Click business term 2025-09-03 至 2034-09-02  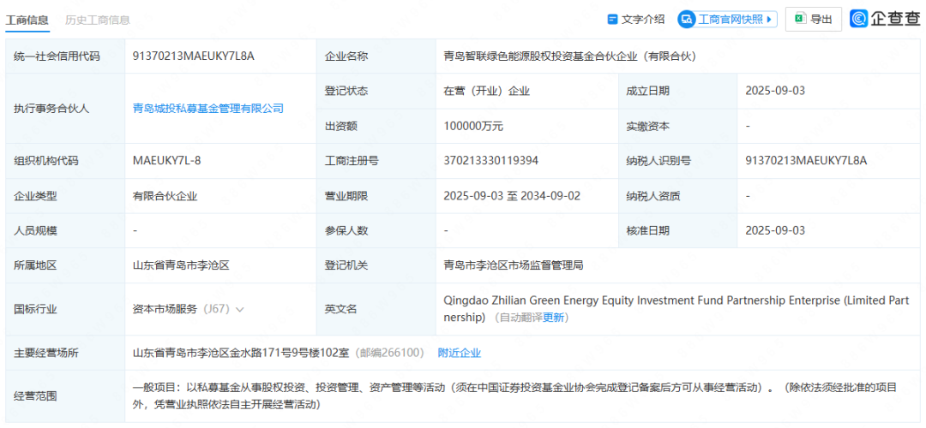(x=511, y=196)
